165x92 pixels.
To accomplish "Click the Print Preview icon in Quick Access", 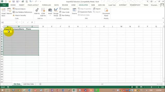I will tap(27, 2).
